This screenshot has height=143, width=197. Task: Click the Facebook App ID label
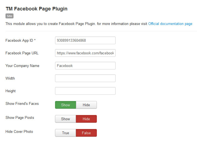20,40
